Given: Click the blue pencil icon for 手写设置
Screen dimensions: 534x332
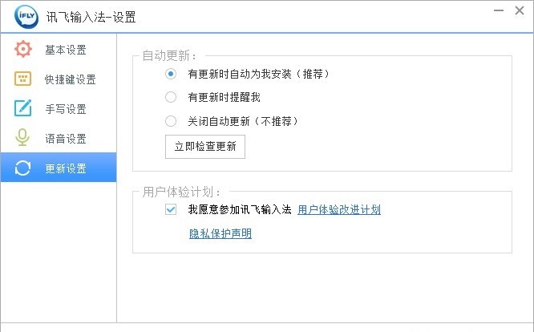Looking at the screenshot, I should click(x=23, y=108).
